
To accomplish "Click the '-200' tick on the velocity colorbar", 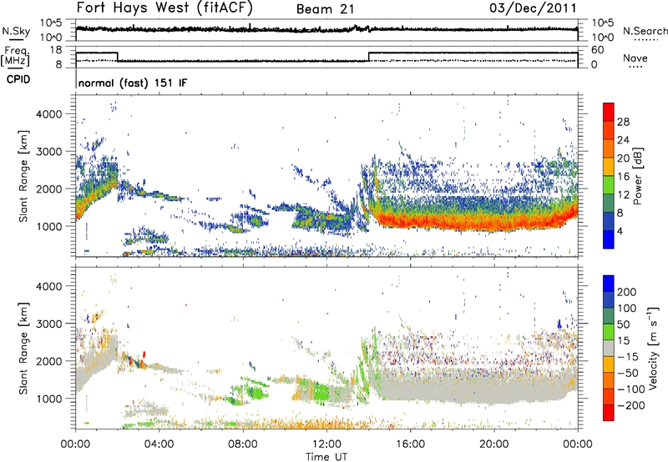I will point(631,405).
